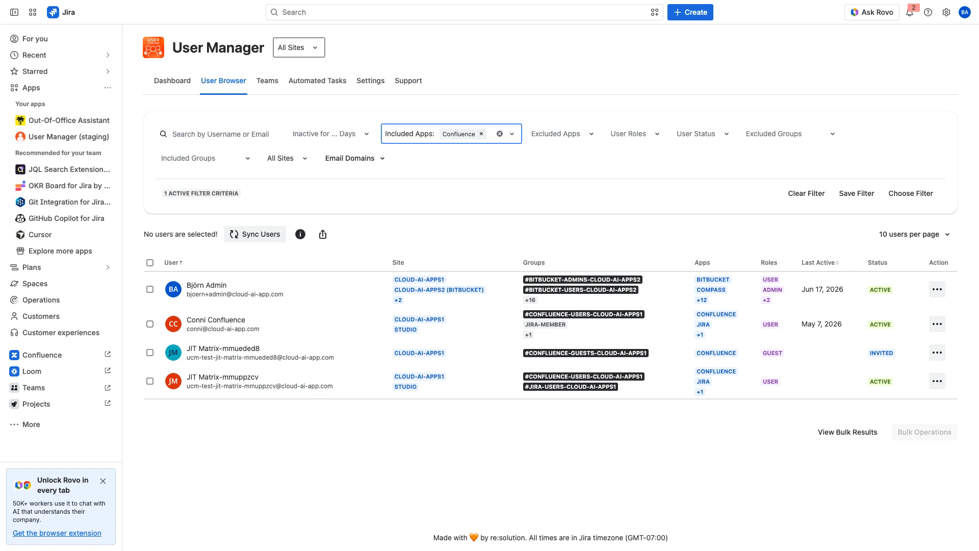Open the Inactive for Days dropdown
This screenshot has width=979, height=551.
click(x=331, y=134)
